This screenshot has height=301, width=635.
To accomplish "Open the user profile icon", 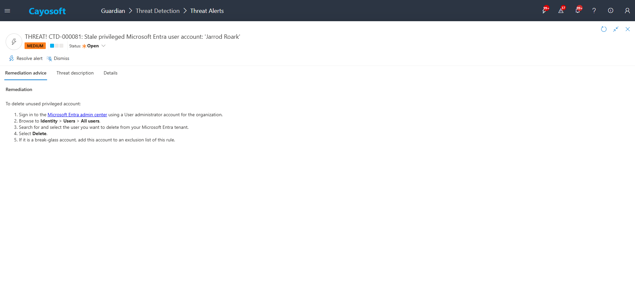I will coord(627,11).
